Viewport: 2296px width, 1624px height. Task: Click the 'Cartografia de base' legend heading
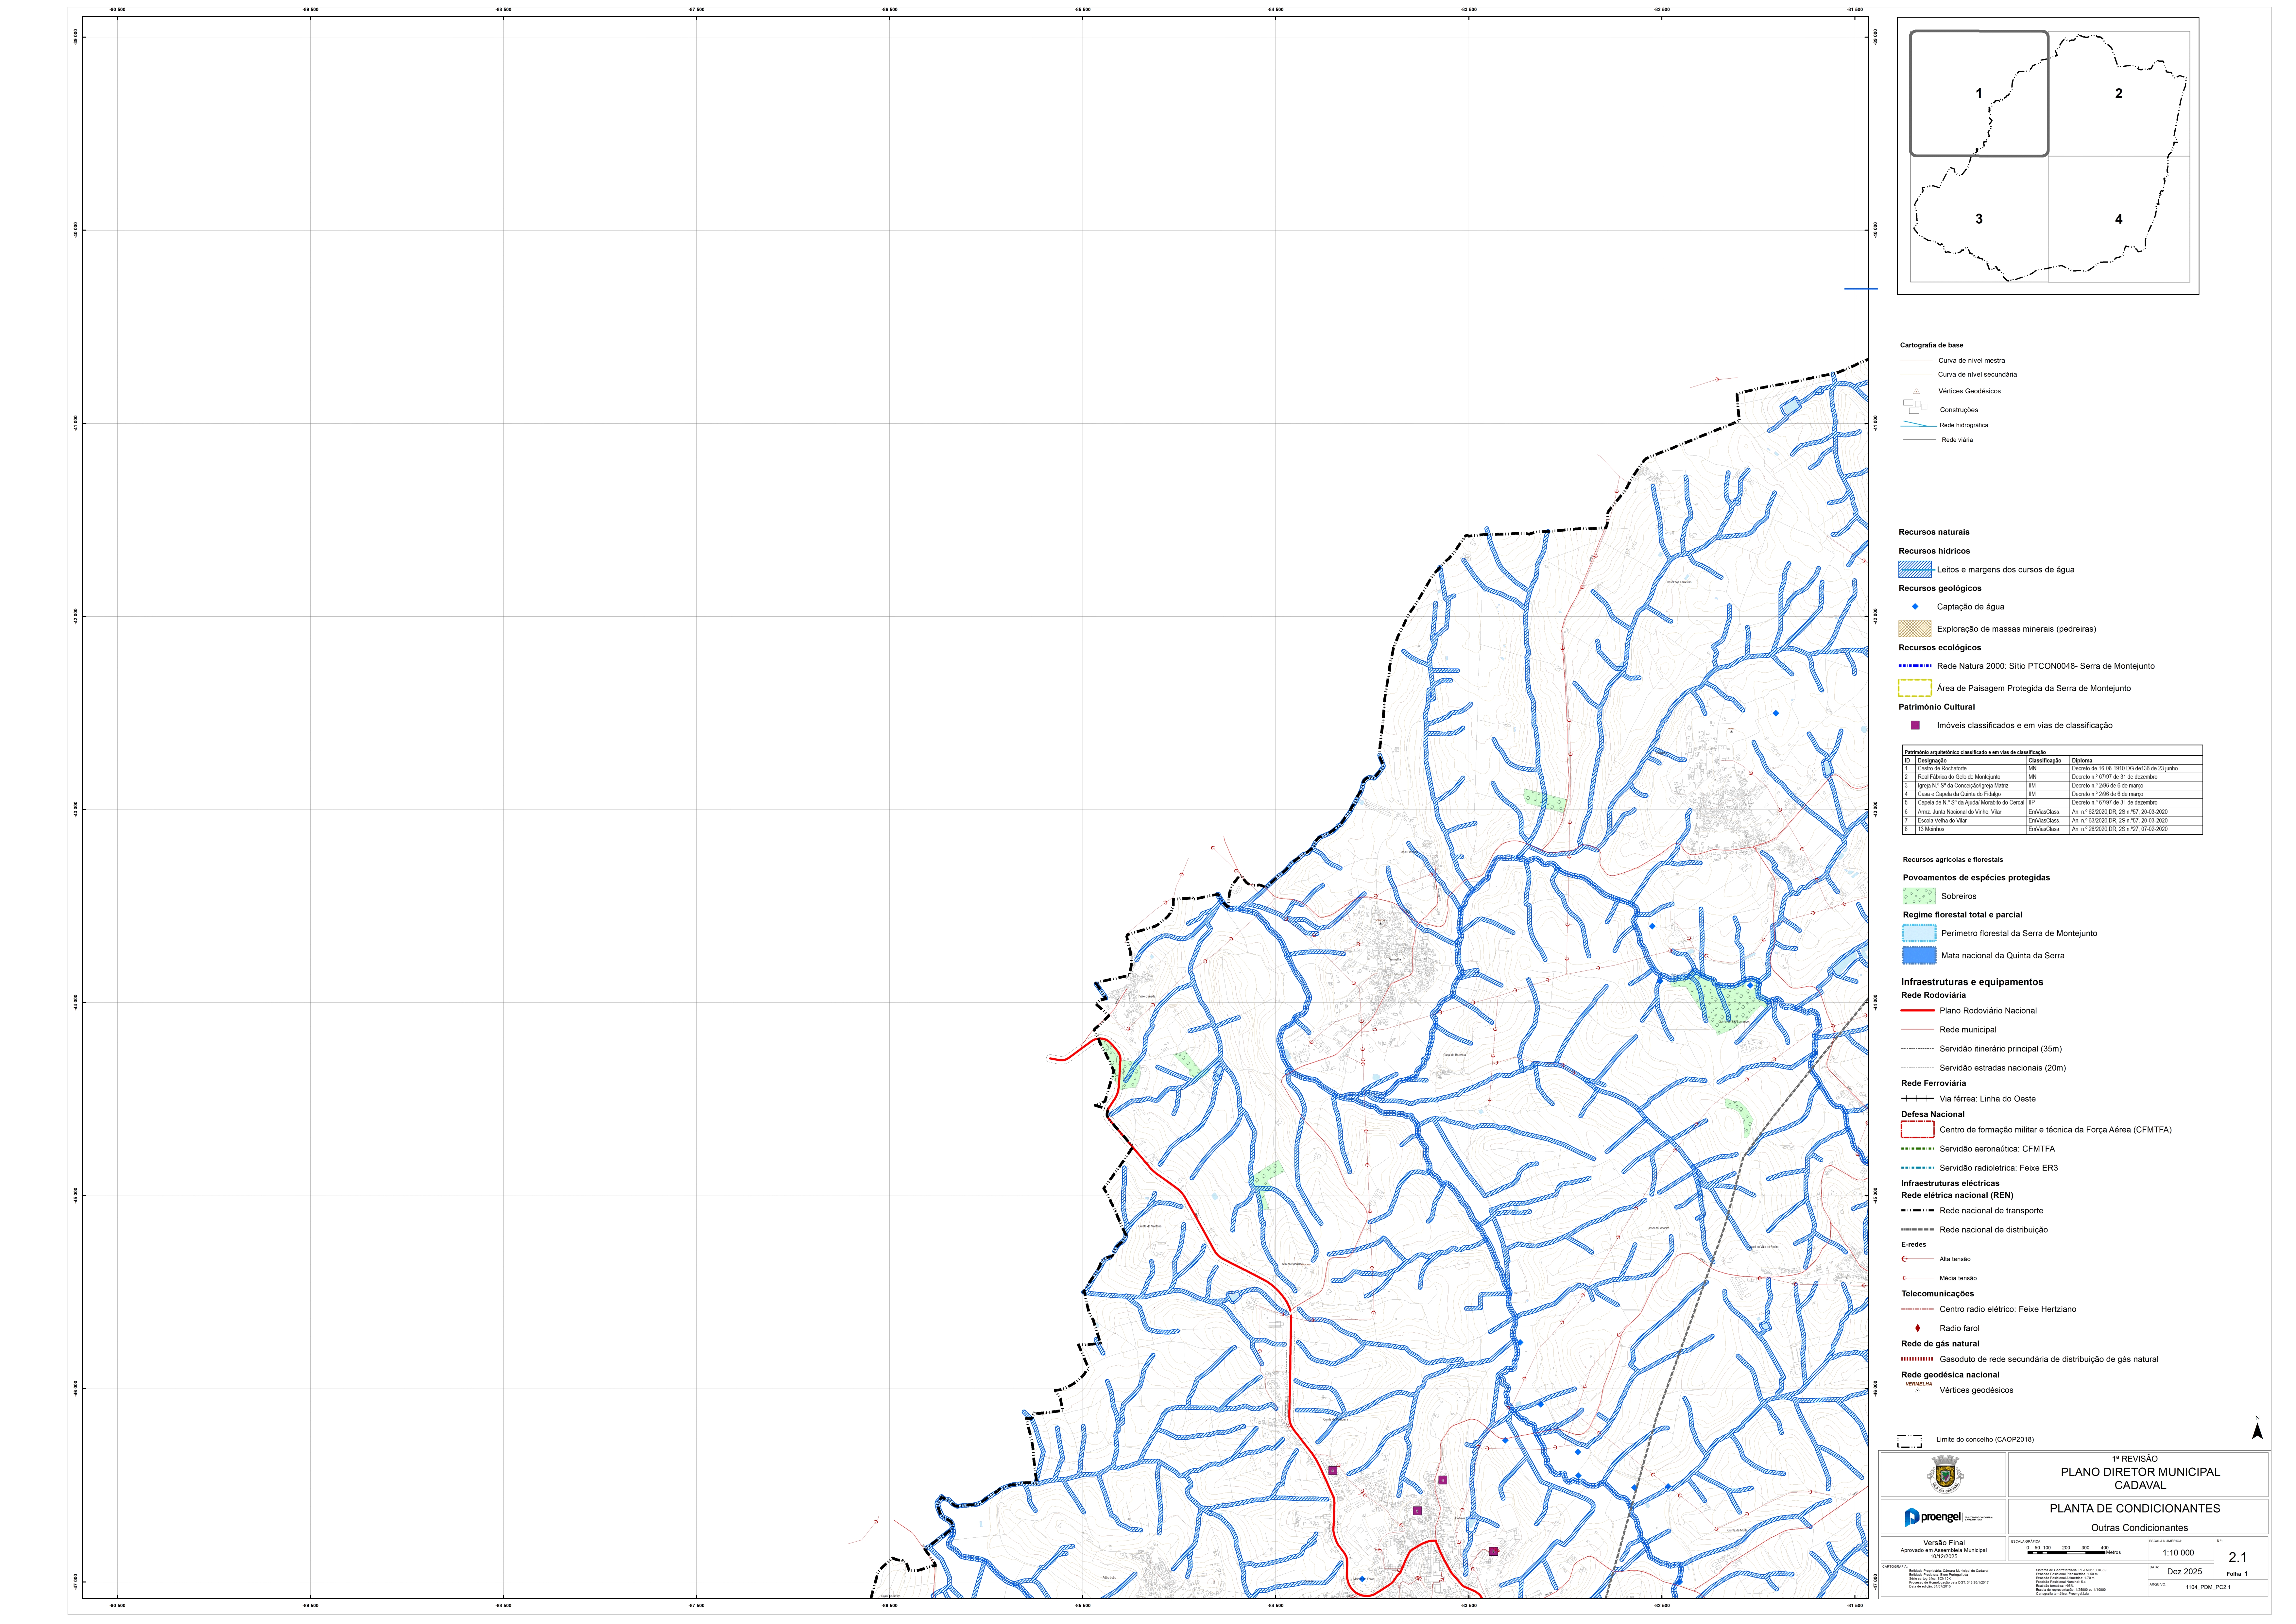(x=1932, y=345)
